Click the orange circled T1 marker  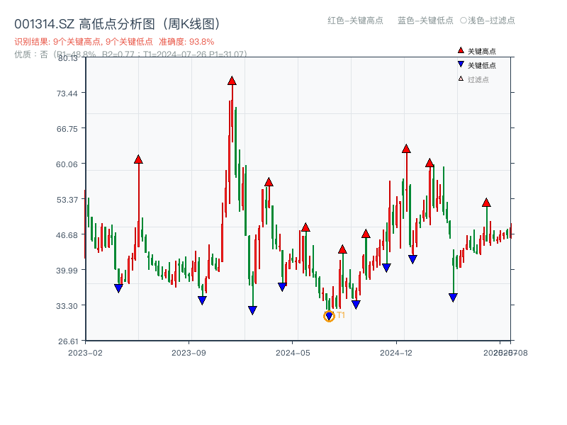329,316
